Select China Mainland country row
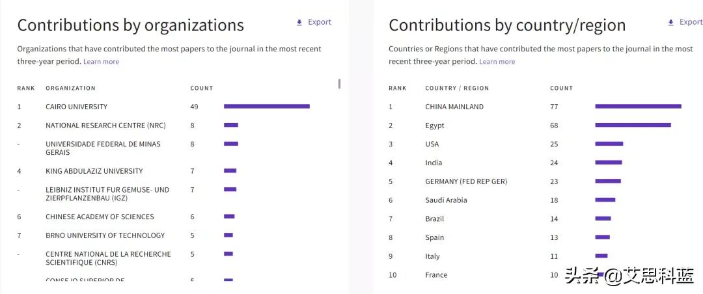The image size is (703, 294). coord(454,107)
